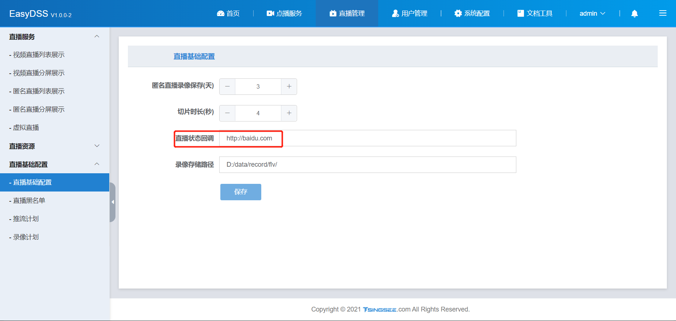Click the 直播基础配置 panel heading
The image size is (676, 321).
[x=194, y=57]
